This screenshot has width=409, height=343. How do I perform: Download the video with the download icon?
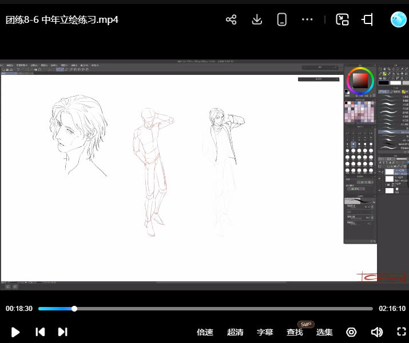[257, 20]
